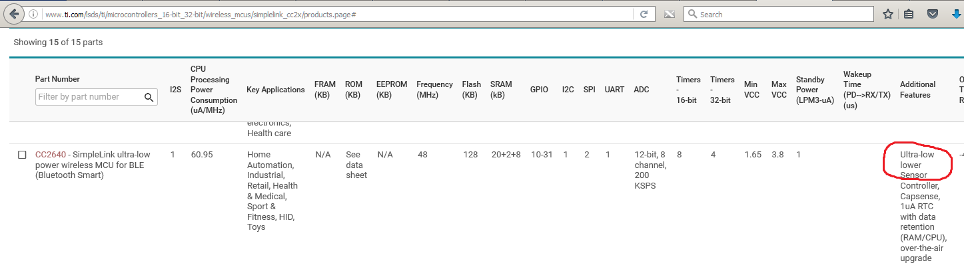964x267 pixels.
Task: Click the 1.65 Min VCC value
Action: click(753, 155)
